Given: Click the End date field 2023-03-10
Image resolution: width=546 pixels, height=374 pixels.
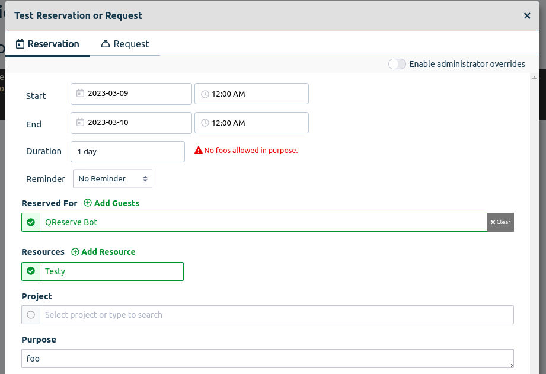Looking at the screenshot, I should point(131,123).
